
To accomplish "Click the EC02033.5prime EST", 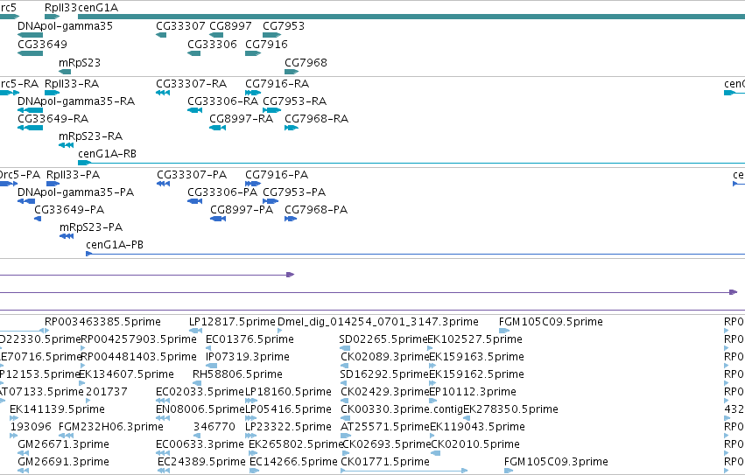I will click(x=163, y=401).
